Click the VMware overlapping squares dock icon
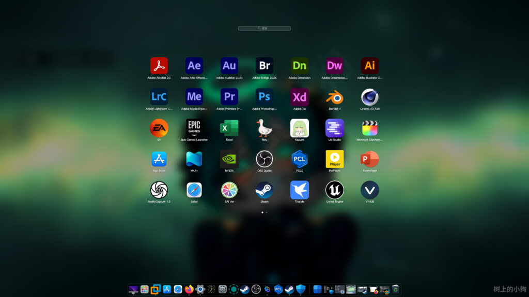Viewport: 529px width, 297px height. [x=155, y=289]
